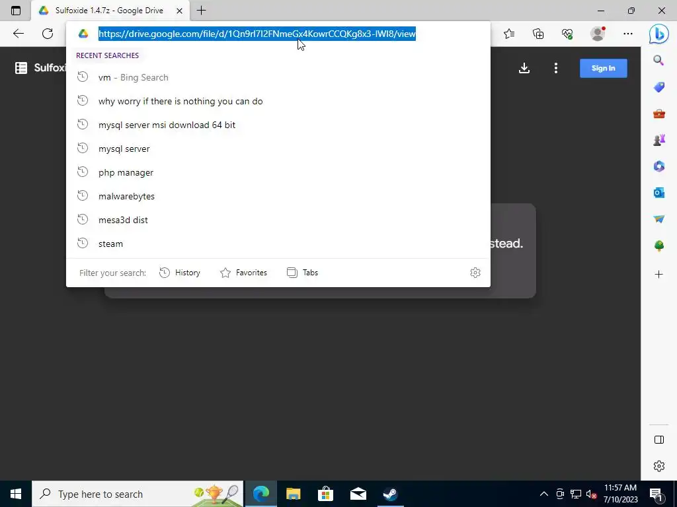Open the Games chess icon in sidebar
The width and height of the screenshot is (677, 507).
[x=659, y=140]
